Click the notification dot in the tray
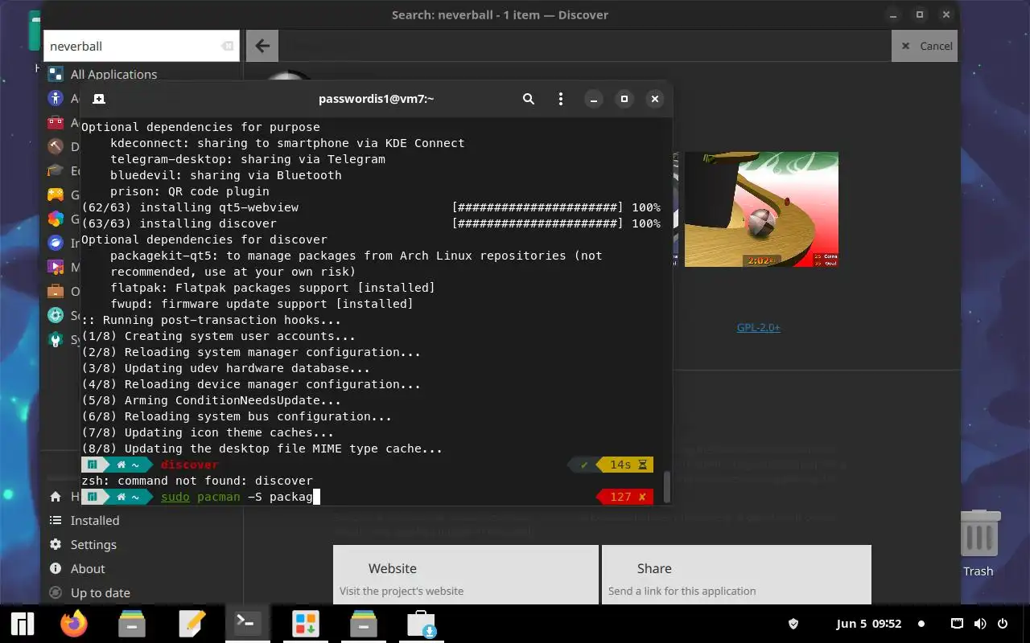Screen dimensions: 1030x643 point(921,624)
